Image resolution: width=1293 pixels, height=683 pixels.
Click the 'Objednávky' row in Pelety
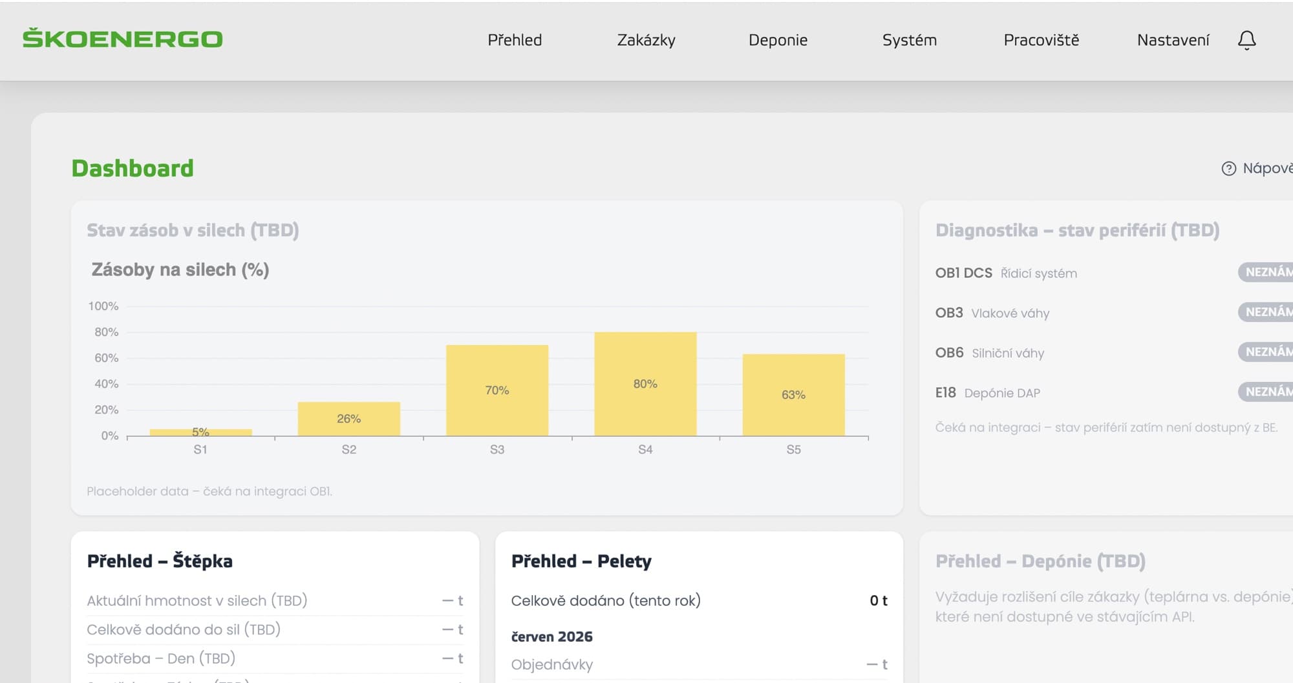699,664
